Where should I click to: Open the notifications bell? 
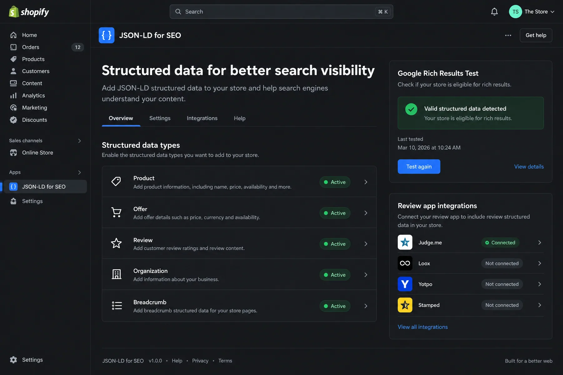494,12
